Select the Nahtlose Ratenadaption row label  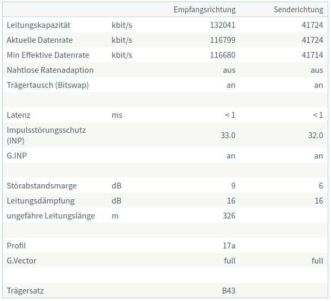(50, 70)
